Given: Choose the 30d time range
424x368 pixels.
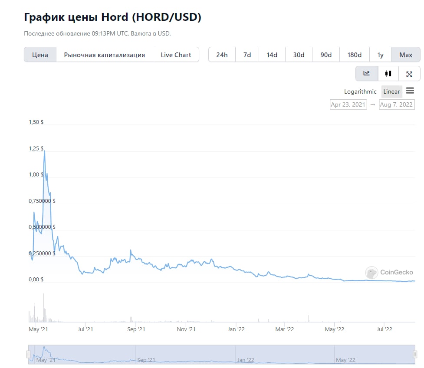Looking at the screenshot, I should coord(299,55).
